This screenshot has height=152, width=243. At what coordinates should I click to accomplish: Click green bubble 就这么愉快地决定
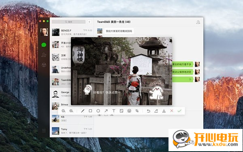[183, 72]
